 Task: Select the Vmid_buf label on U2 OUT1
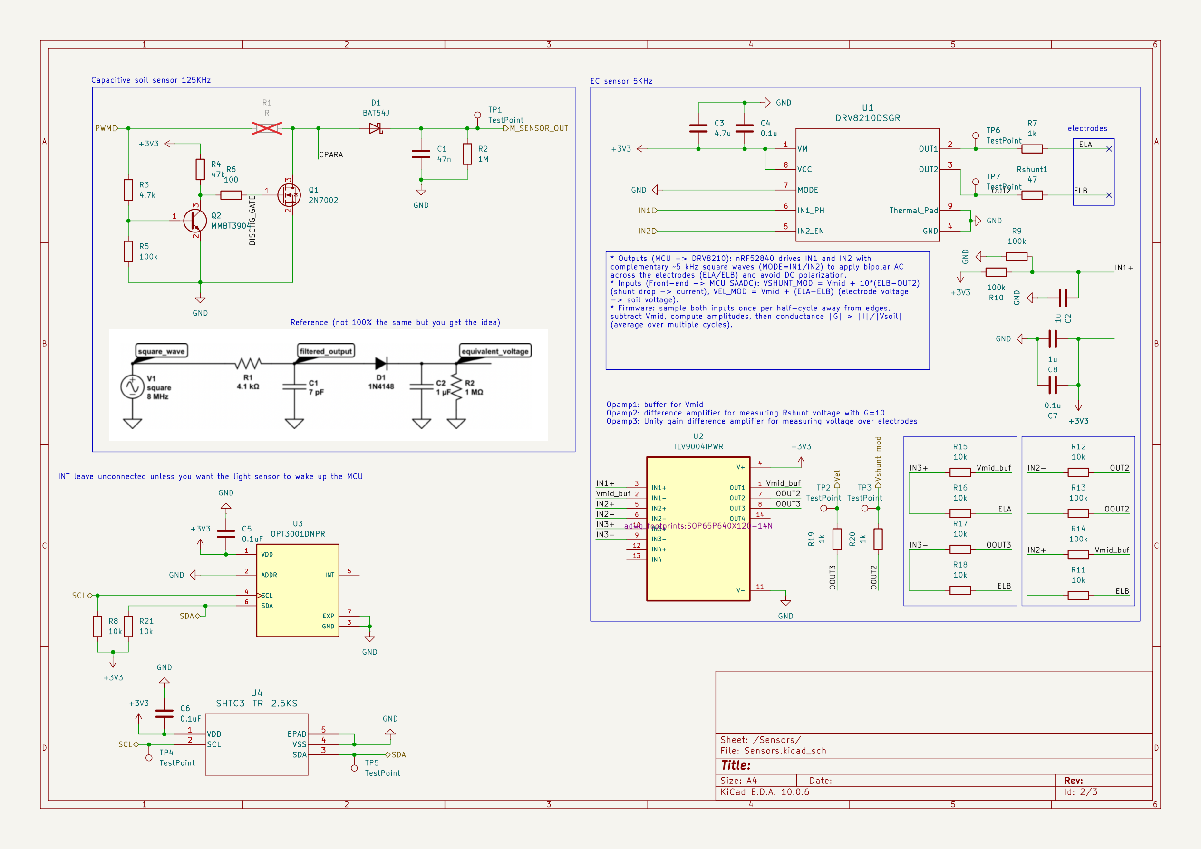tap(783, 483)
